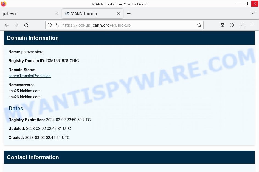Screen dimensions: 259x172
Task: Minimize the Firefox window
Action: click(x=238, y=4)
